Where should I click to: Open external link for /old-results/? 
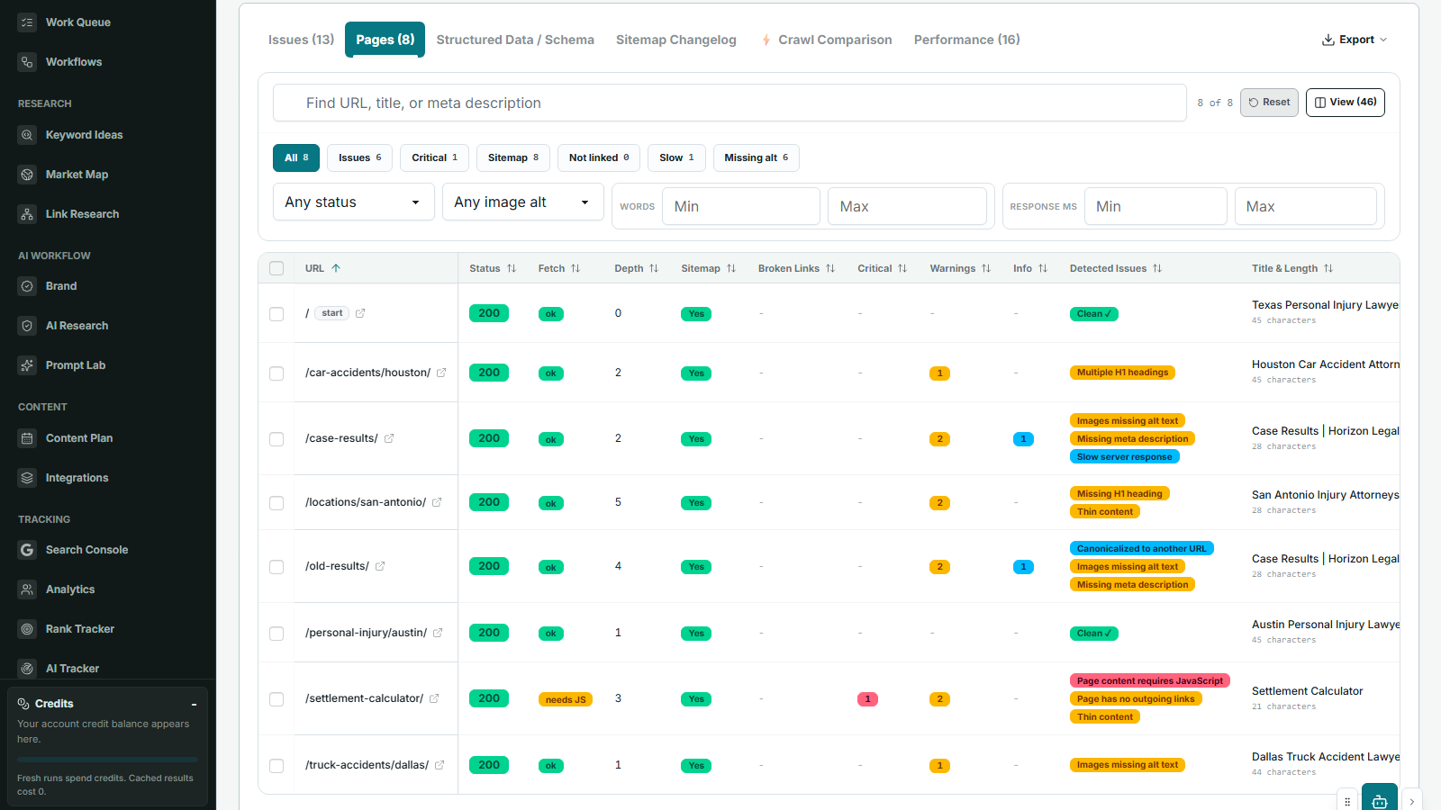pyautogui.click(x=380, y=566)
